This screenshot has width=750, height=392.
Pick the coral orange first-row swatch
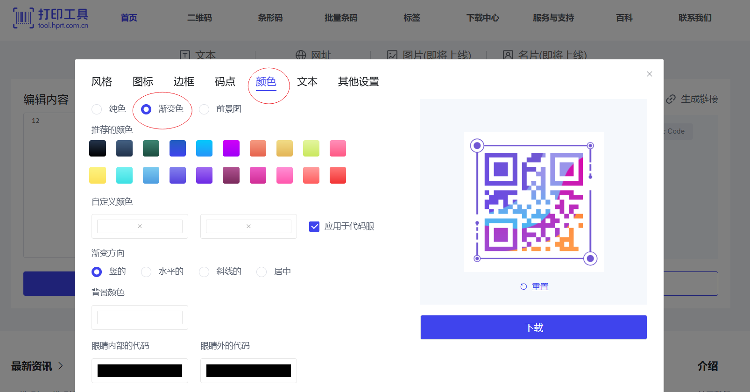[x=258, y=149]
